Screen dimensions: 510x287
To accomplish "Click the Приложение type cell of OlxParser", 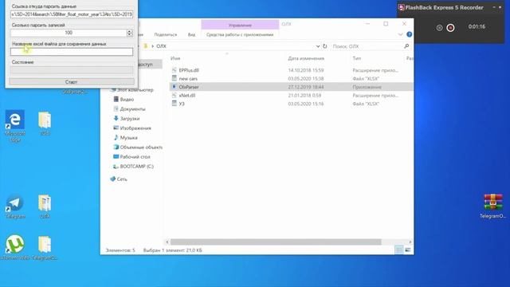I will click(x=367, y=87).
